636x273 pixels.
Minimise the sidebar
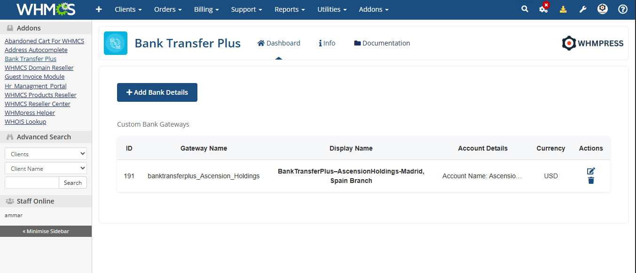pos(46,231)
